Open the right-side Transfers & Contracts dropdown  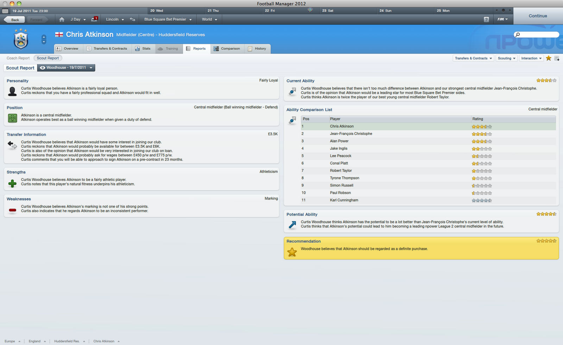click(x=474, y=58)
